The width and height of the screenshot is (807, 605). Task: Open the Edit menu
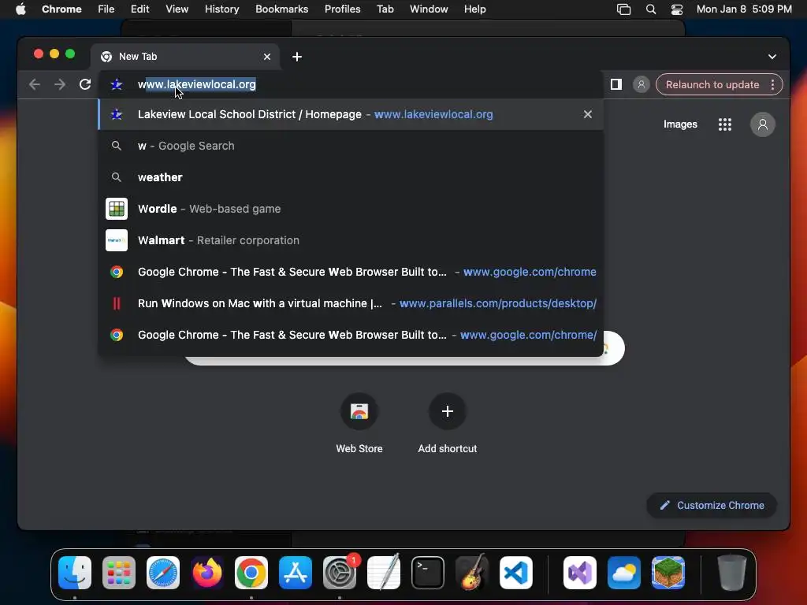139,9
